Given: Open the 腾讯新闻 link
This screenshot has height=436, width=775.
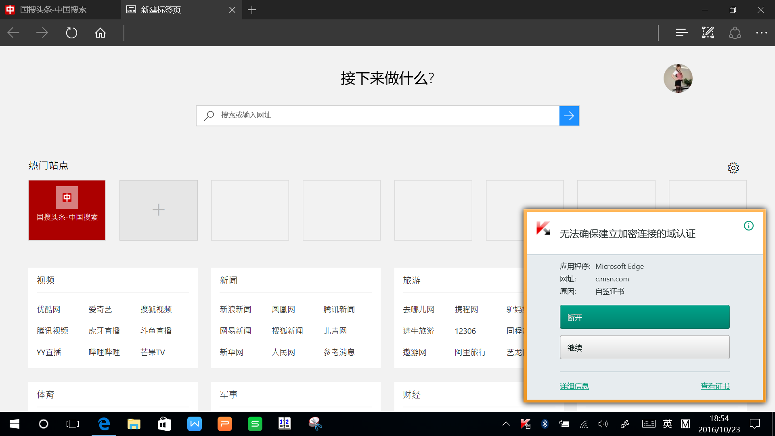Looking at the screenshot, I should click(x=339, y=309).
